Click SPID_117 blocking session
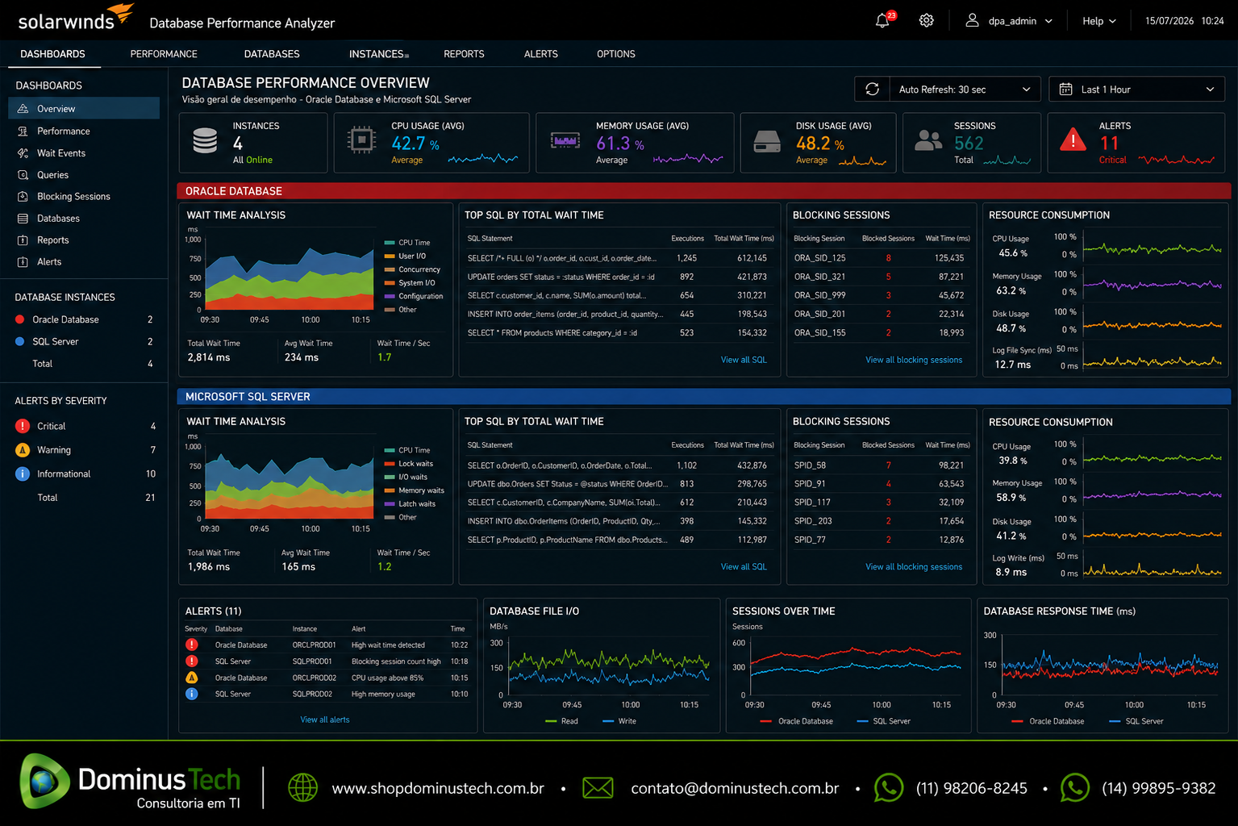The height and width of the screenshot is (826, 1238). 812,502
